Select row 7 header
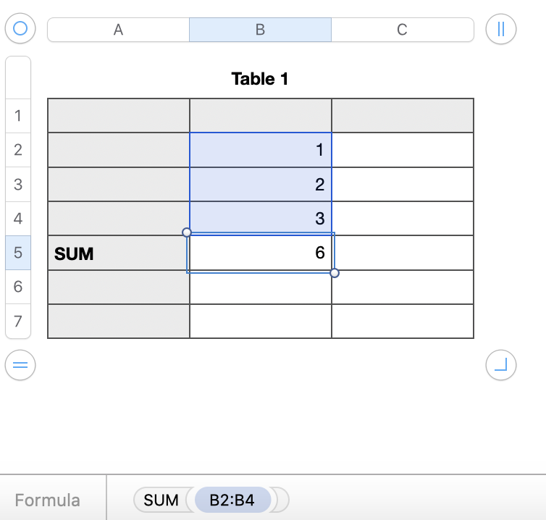Image resolution: width=546 pixels, height=520 pixels. [x=18, y=321]
